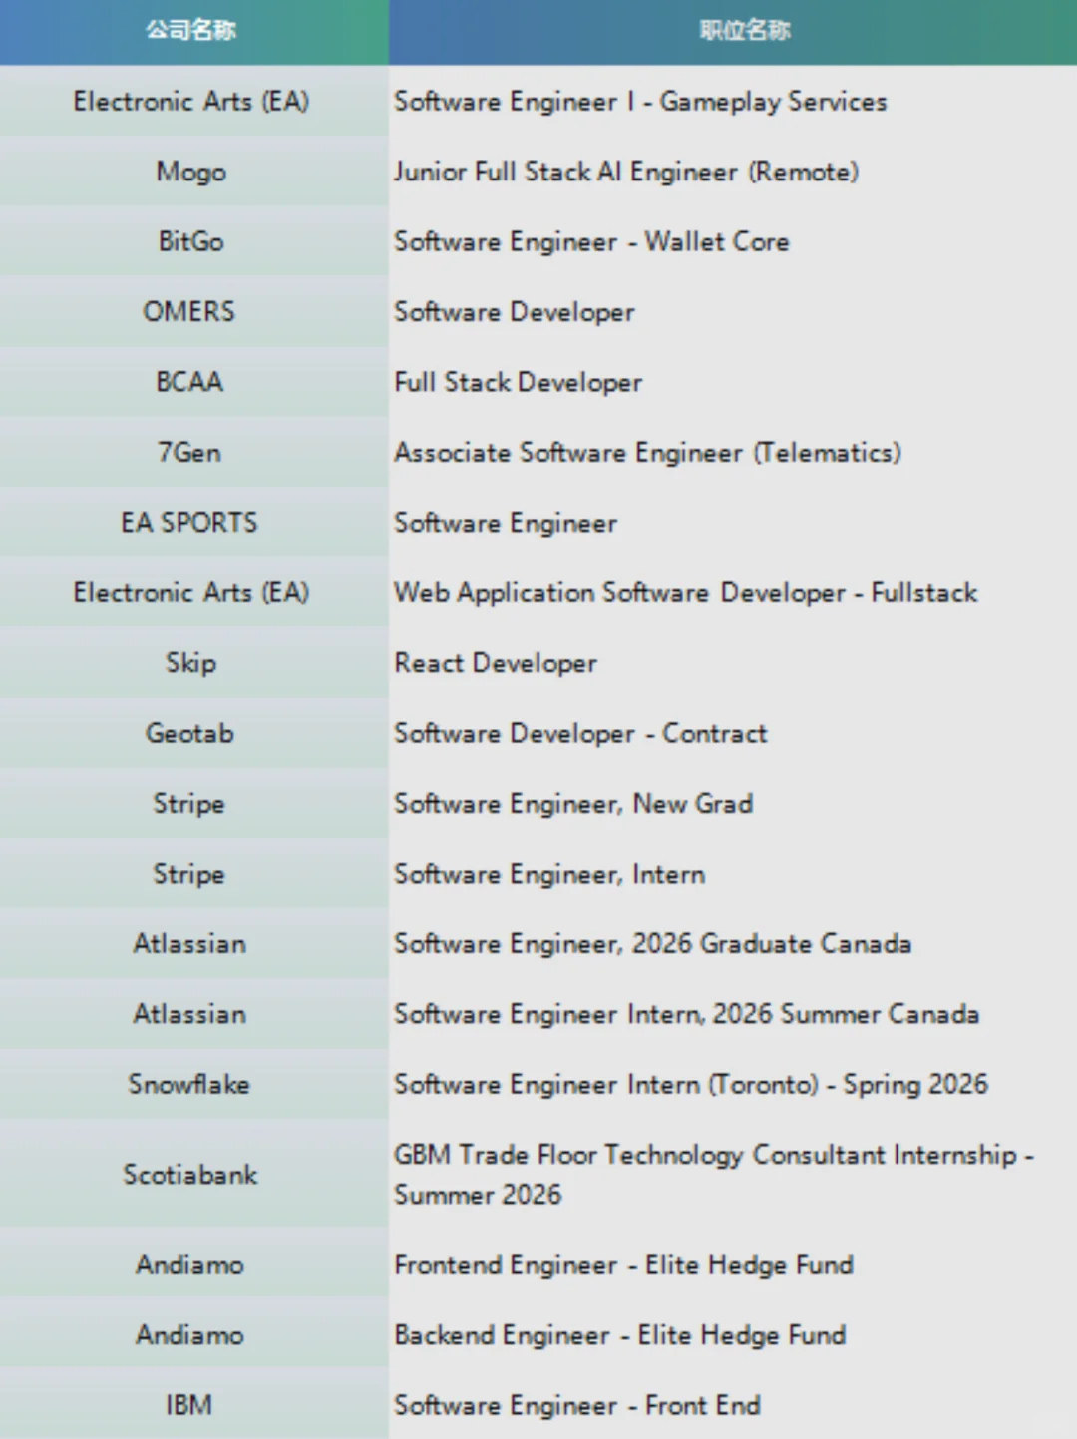The image size is (1077, 1439).
Task: Select the 7Gen company cell
Action: tap(189, 453)
